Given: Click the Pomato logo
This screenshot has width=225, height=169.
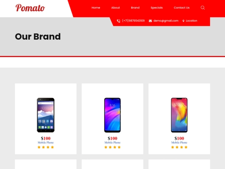Looking at the screenshot, I should click(30, 8).
